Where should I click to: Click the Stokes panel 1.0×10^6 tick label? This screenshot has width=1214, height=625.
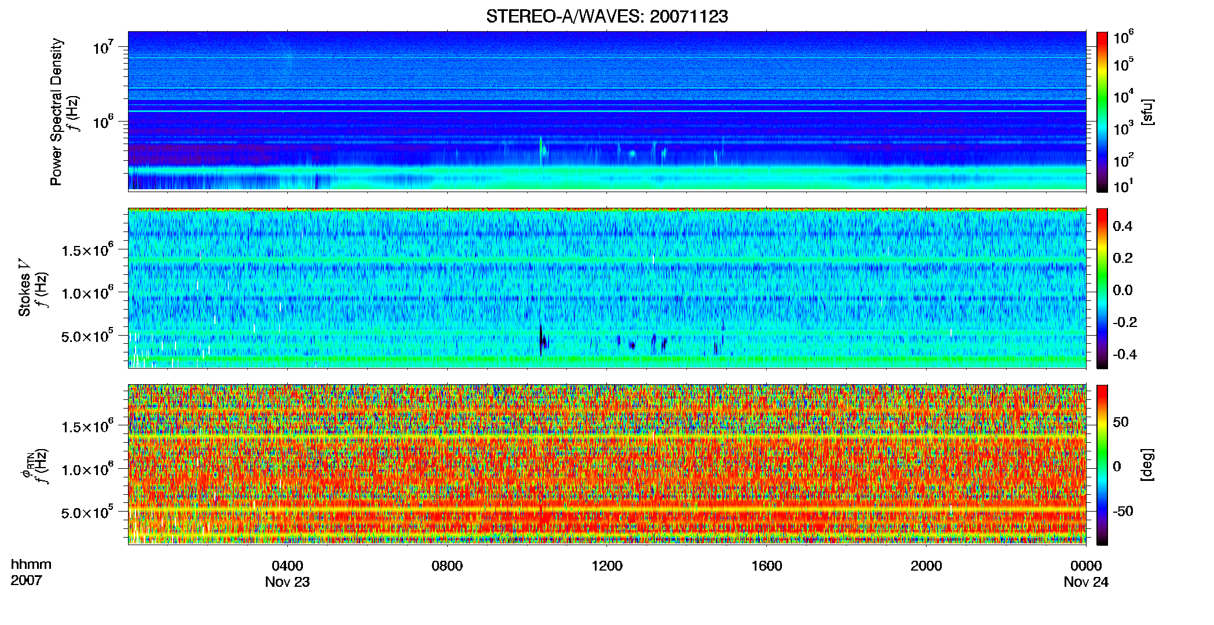[x=87, y=293]
